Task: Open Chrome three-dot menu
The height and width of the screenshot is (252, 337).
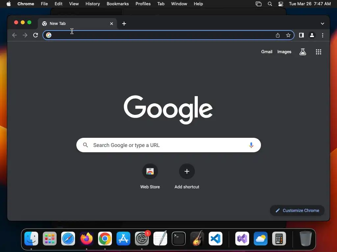Action: tap(323, 35)
